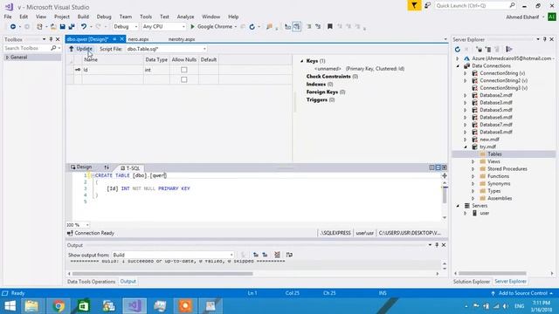
Task: Click Add to Source Control in status bar
Action: [522, 293]
